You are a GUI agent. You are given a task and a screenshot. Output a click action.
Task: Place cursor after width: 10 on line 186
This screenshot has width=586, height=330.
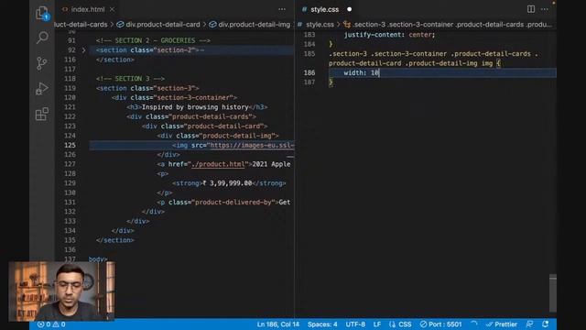(379, 73)
